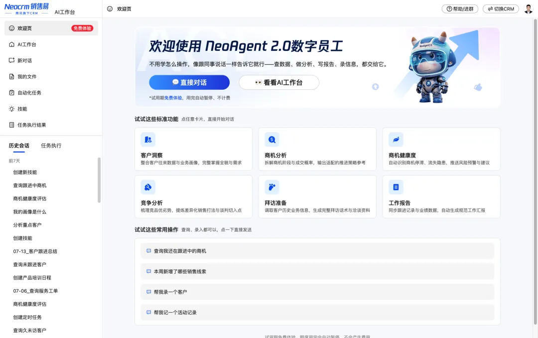Send 帮我记一个活动记录 quick action
The image size is (538, 338).
[317, 312]
